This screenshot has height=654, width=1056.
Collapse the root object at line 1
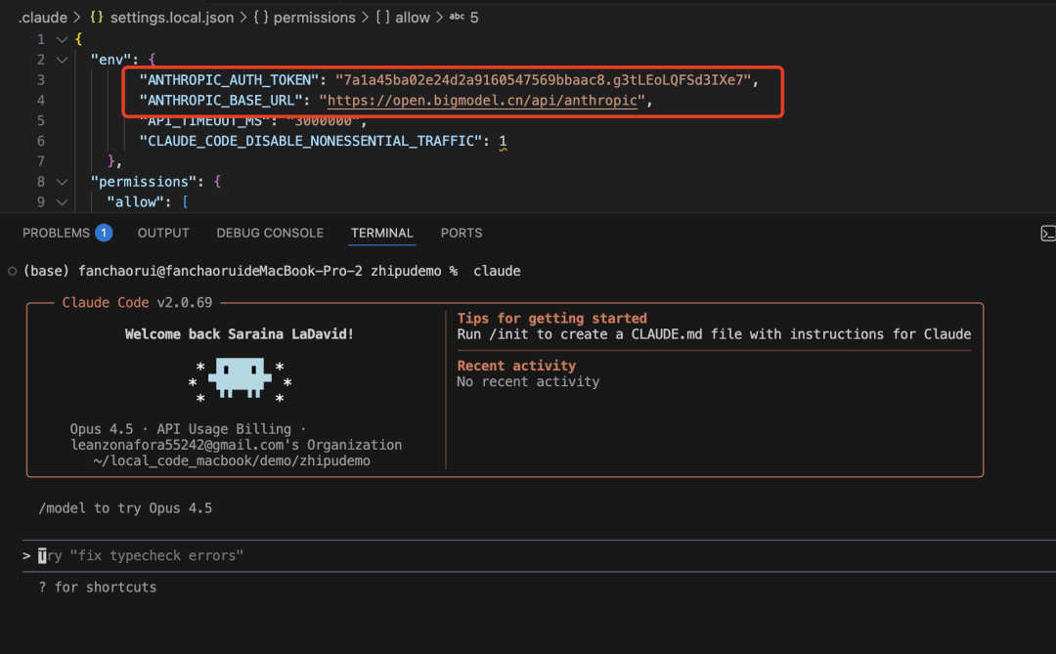62,39
